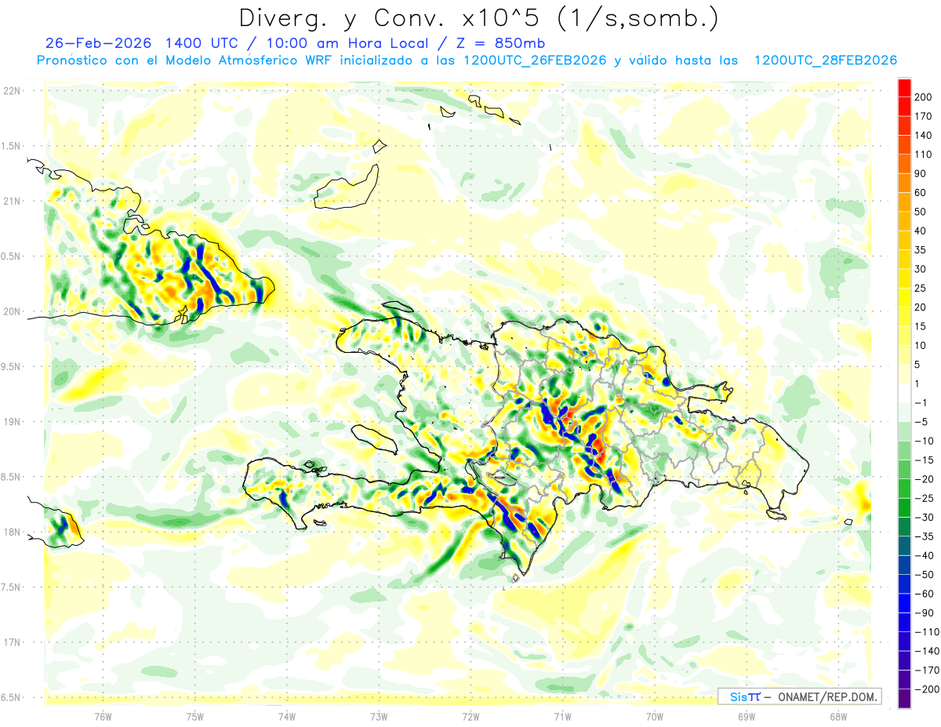Click the "71W" longitude label
The height and width of the screenshot is (727, 941).
click(562, 716)
